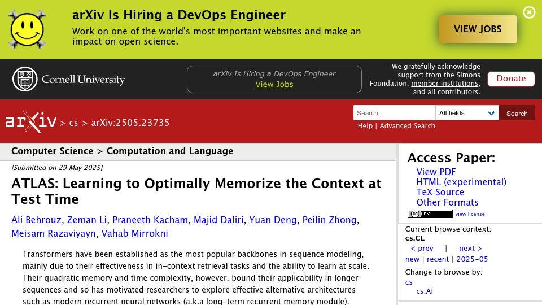The image size is (542, 305).
Task: Follow the View Jobs link in dark header
Action: click(274, 84)
